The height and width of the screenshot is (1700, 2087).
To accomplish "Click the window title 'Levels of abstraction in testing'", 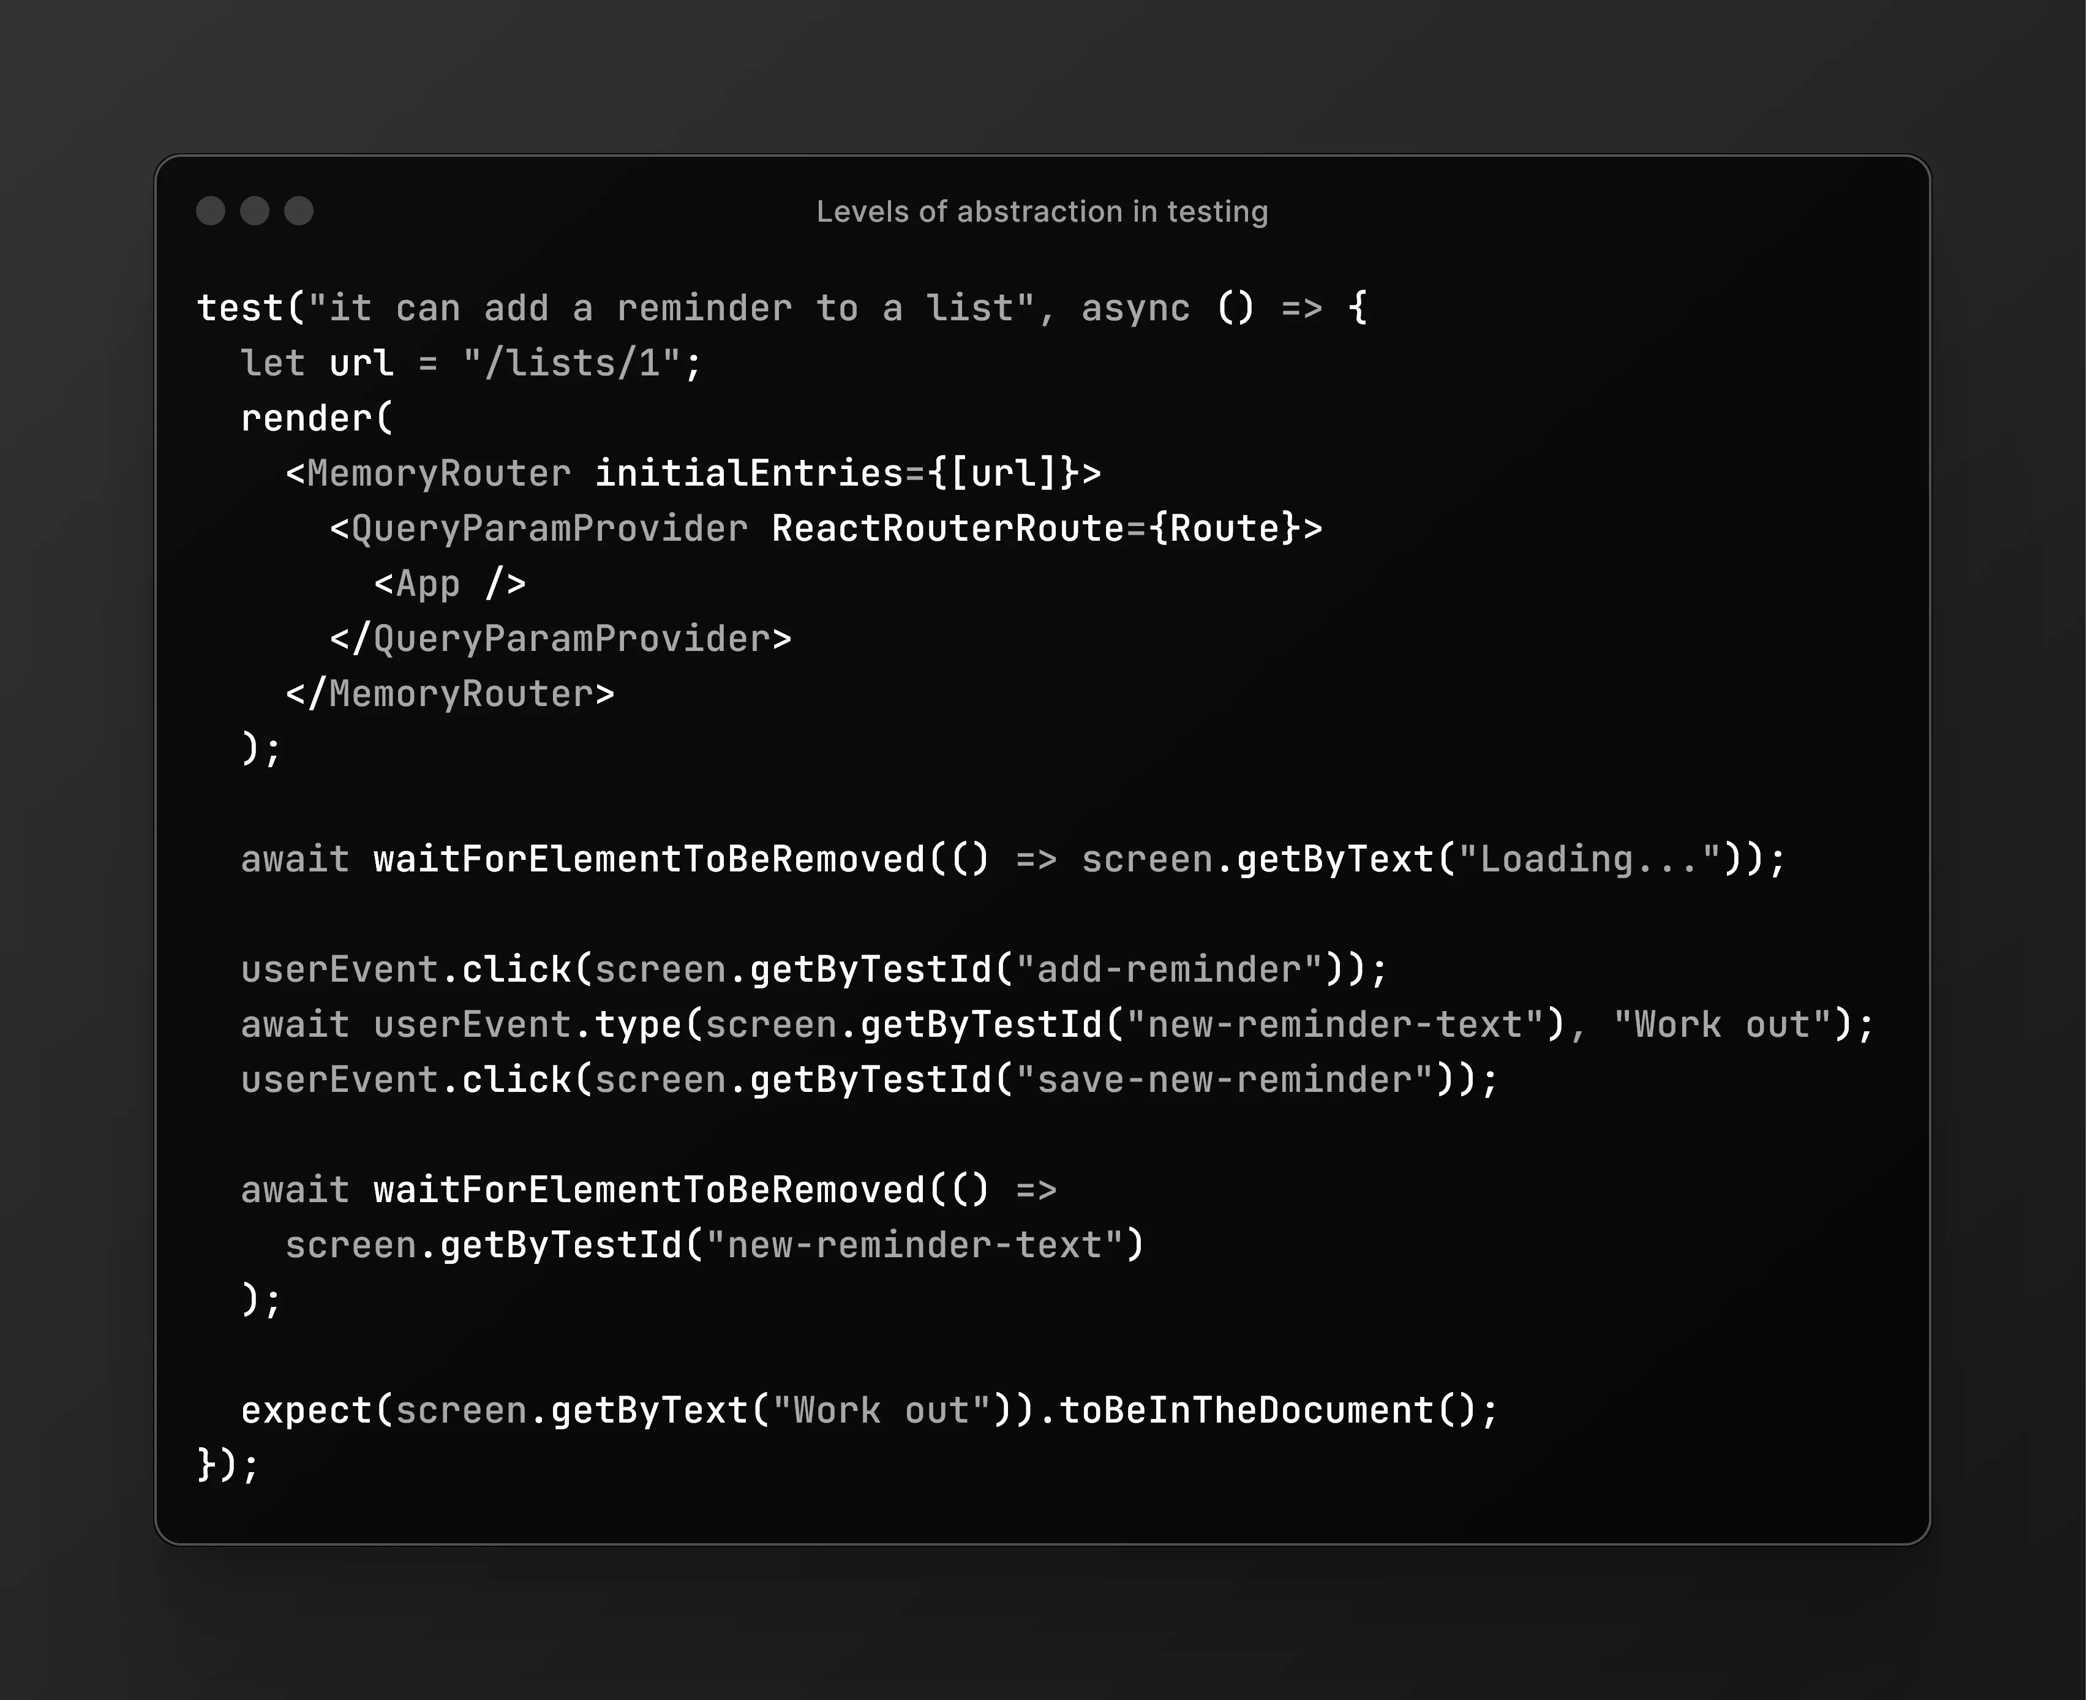I will (1042, 211).
